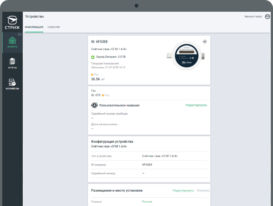Click the Обновлено: 21.07.2018 16:12 text
Screen dimensions: 273x206
tap(108, 67)
